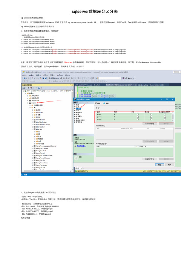Image resolution: width=190 pixels, height=269 pixels.
Task: Click the HangFire.JobQueue table icon
Action: (34, 158)
